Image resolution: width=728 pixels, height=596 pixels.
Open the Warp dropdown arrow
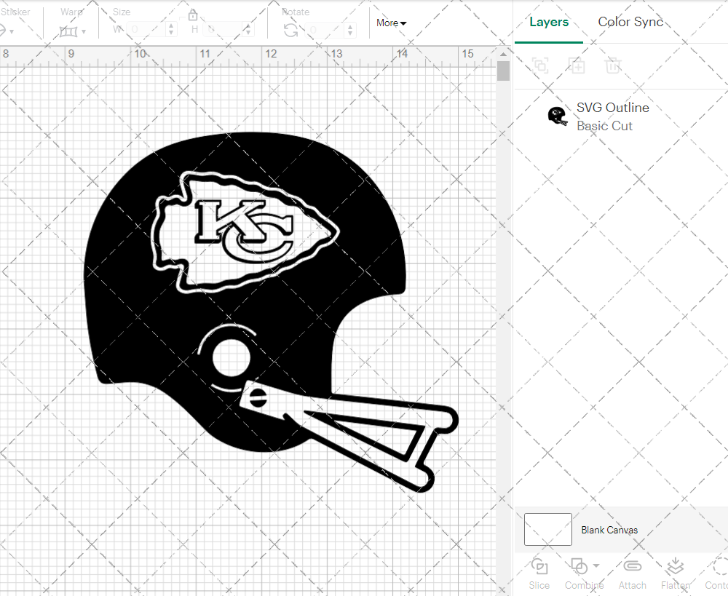point(84,31)
